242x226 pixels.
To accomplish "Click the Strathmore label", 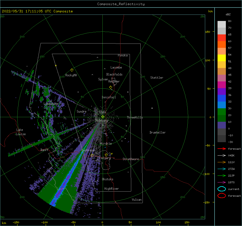I will click(131, 159).
